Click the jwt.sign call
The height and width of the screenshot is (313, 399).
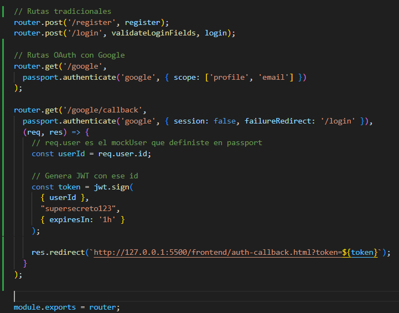111,187
